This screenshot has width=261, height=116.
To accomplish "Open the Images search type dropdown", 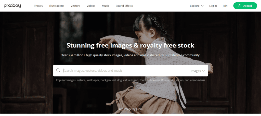I will coord(198,71).
